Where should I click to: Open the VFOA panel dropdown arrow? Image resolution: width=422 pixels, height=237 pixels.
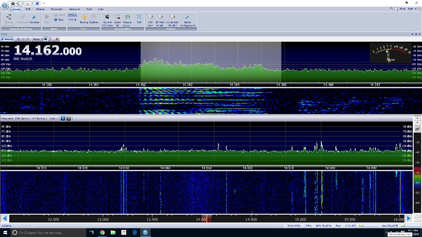(x=412, y=34)
